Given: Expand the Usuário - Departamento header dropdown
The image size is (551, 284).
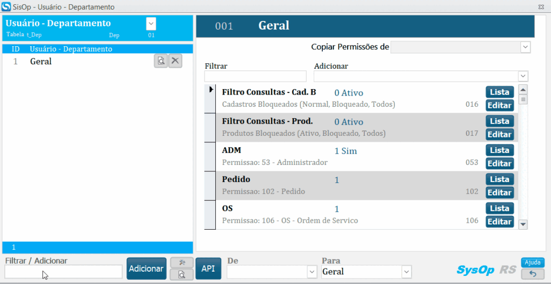Looking at the screenshot, I should point(151,24).
